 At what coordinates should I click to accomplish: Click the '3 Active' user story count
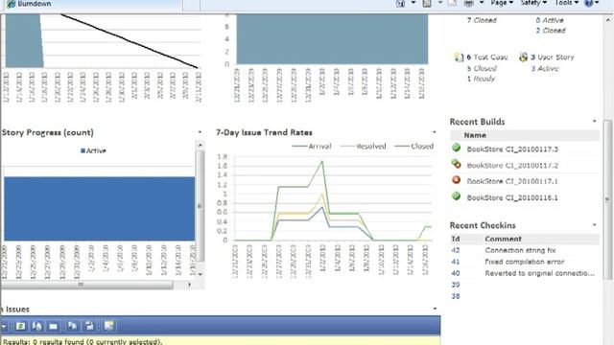pyautogui.click(x=545, y=68)
